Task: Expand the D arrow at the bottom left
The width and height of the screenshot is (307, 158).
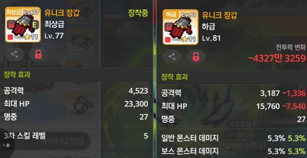Action: point(7,145)
